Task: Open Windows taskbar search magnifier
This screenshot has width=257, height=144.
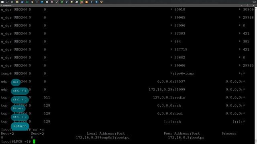Action: point(7,2)
